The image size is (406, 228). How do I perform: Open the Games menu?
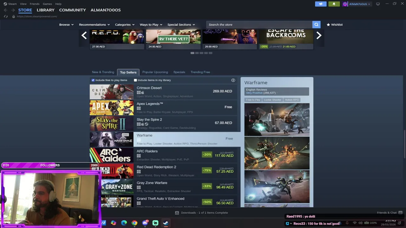click(x=47, y=4)
